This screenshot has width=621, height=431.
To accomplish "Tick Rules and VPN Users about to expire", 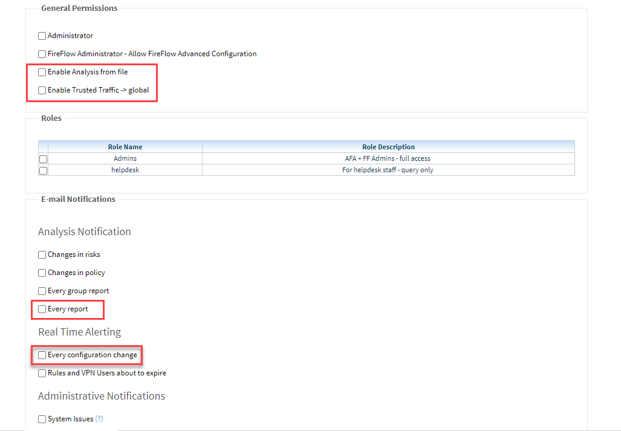I will click(x=42, y=373).
